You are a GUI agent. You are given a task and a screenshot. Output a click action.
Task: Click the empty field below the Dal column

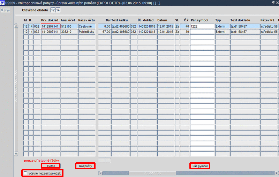click(104, 160)
